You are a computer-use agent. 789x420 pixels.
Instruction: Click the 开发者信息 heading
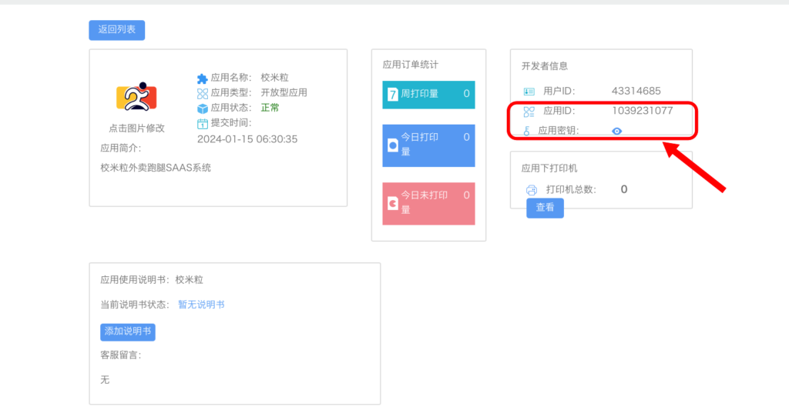[x=545, y=66]
